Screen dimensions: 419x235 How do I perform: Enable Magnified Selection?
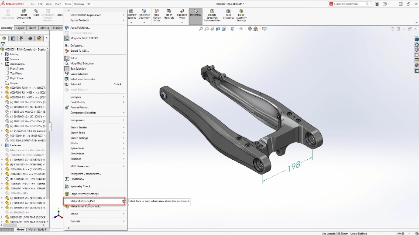pyautogui.click(x=82, y=64)
